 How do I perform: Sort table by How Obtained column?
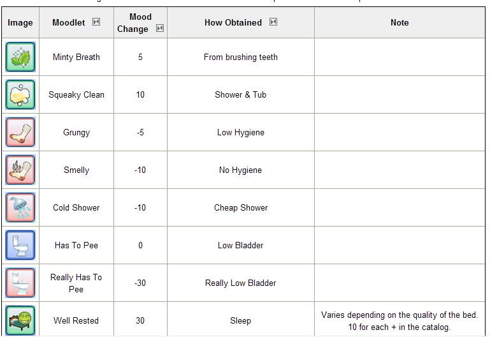[x=273, y=22]
